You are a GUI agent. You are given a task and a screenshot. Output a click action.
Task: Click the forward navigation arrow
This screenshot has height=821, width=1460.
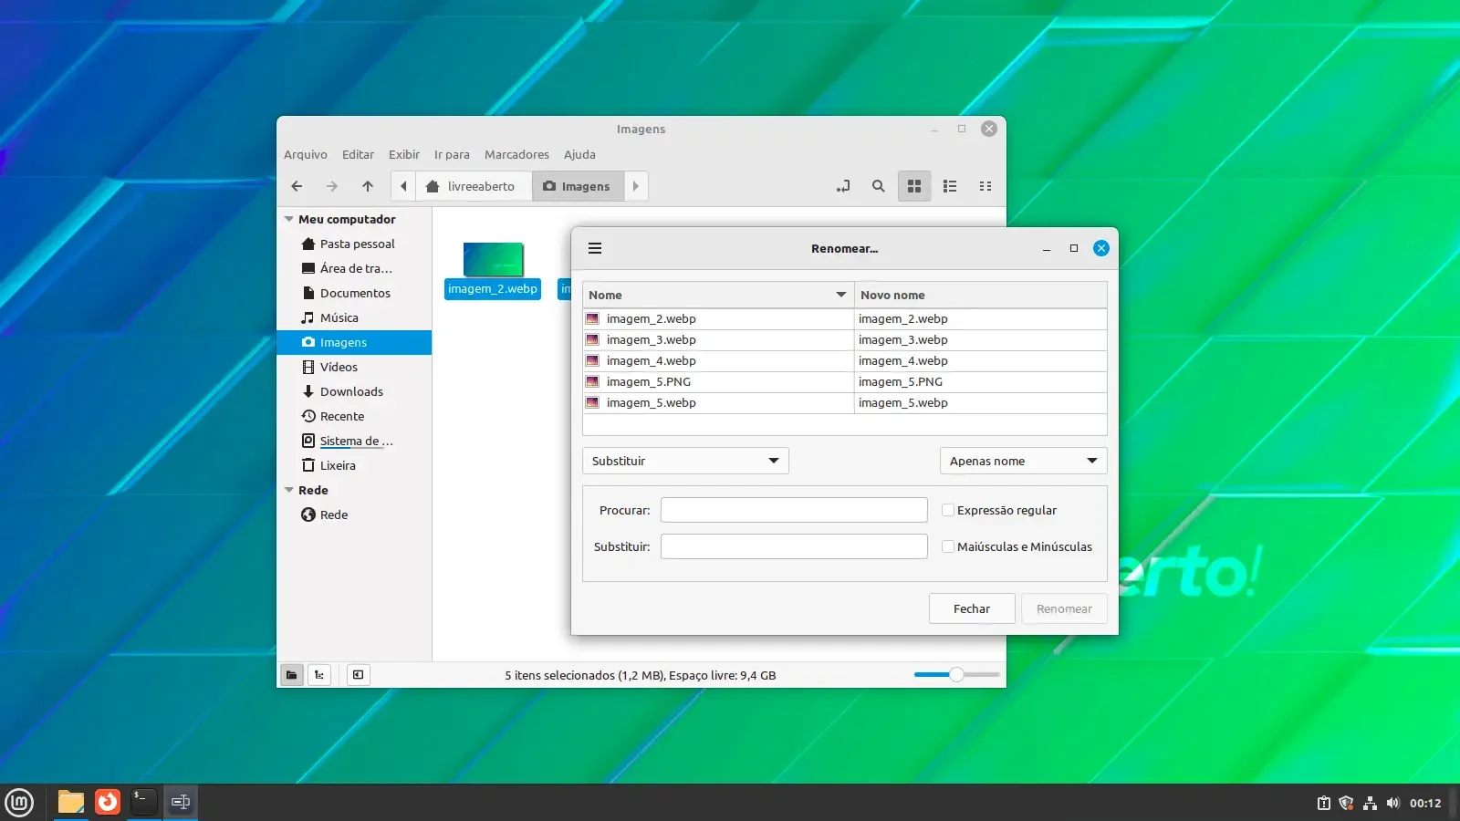coord(332,186)
